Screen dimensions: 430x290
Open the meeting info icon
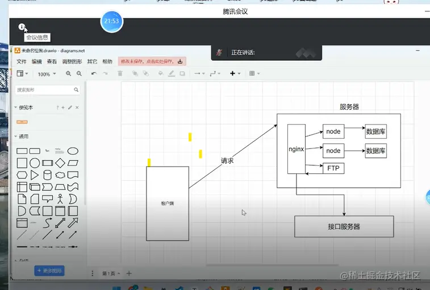pos(22,27)
